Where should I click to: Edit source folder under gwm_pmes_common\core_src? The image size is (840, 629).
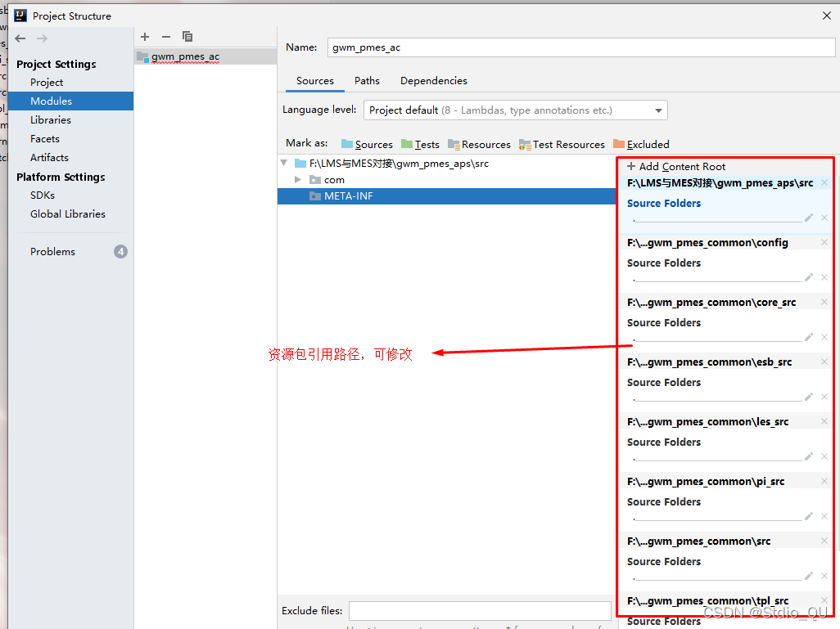click(x=809, y=337)
